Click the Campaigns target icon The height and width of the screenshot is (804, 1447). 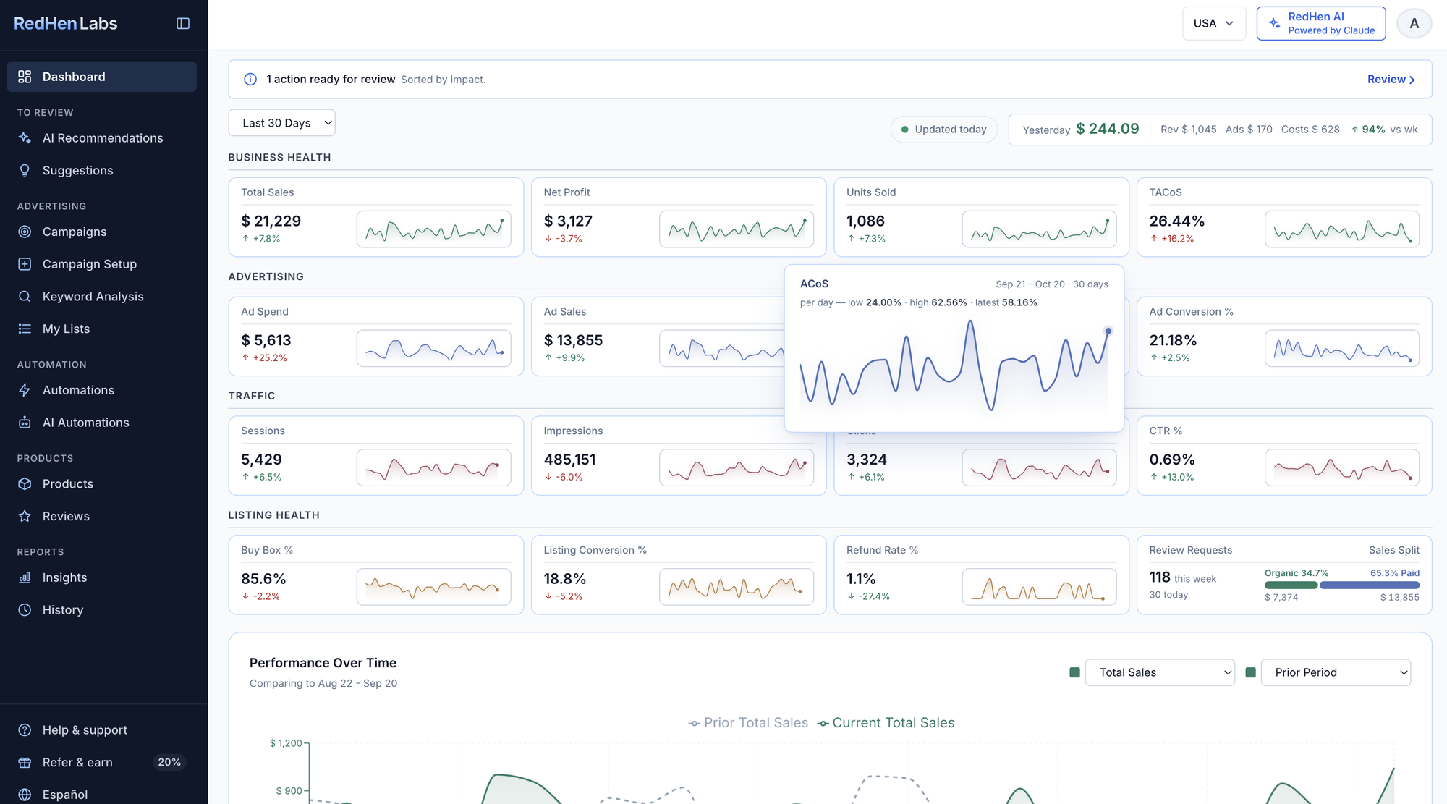pyautogui.click(x=25, y=232)
